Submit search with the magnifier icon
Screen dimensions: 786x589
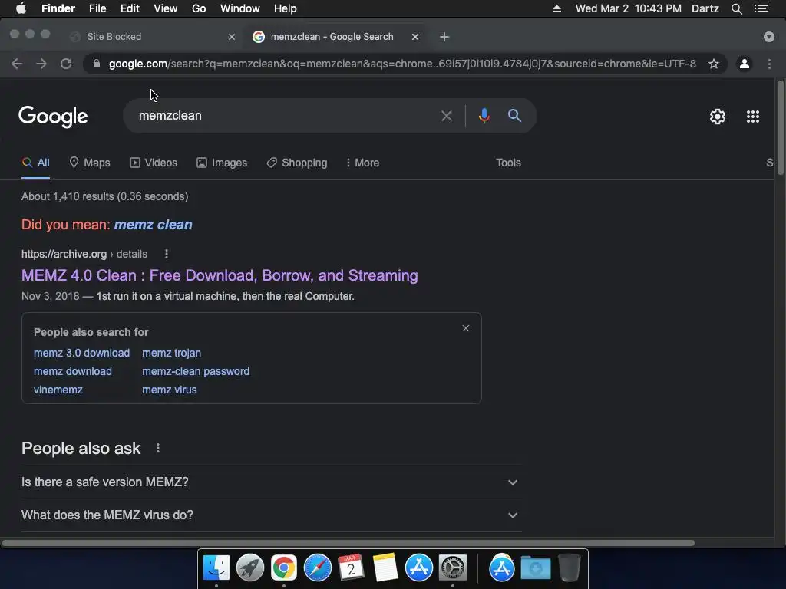point(514,116)
